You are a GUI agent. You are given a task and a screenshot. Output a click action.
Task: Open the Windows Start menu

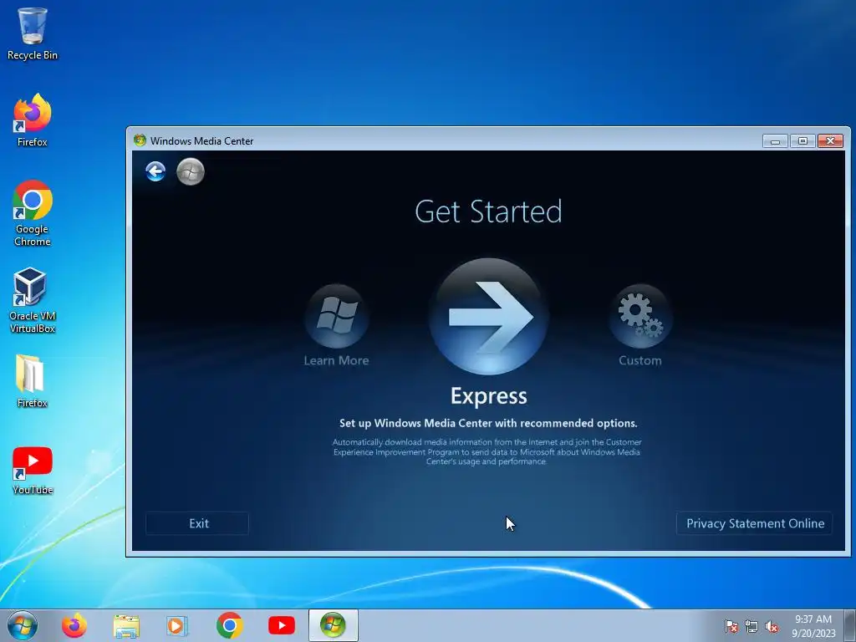[23, 625]
